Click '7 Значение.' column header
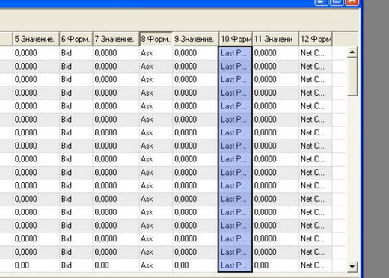389x278 pixels. 116,39
